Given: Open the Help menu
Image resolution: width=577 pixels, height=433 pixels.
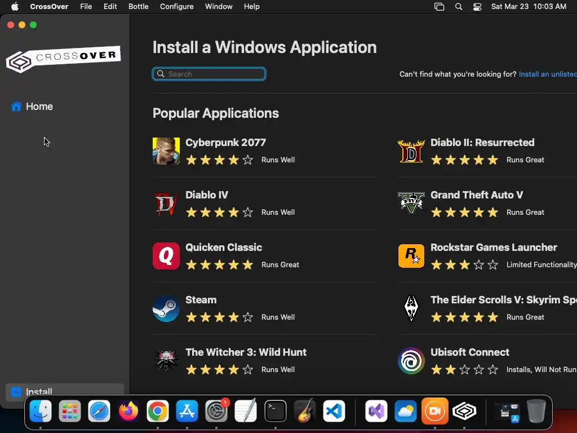Looking at the screenshot, I should (x=252, y=6).
